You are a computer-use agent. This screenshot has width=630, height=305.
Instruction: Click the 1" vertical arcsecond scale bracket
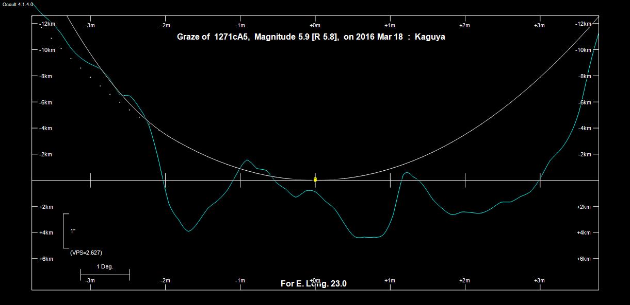coord(64,231)
